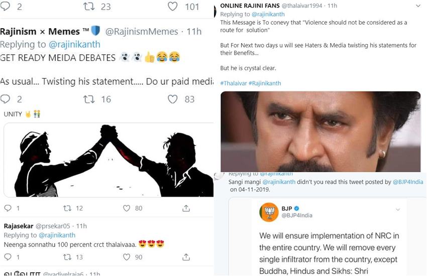
Task: Open the ONLINE RAJINI FANS tweet options chevron
Action: (418, 6)
